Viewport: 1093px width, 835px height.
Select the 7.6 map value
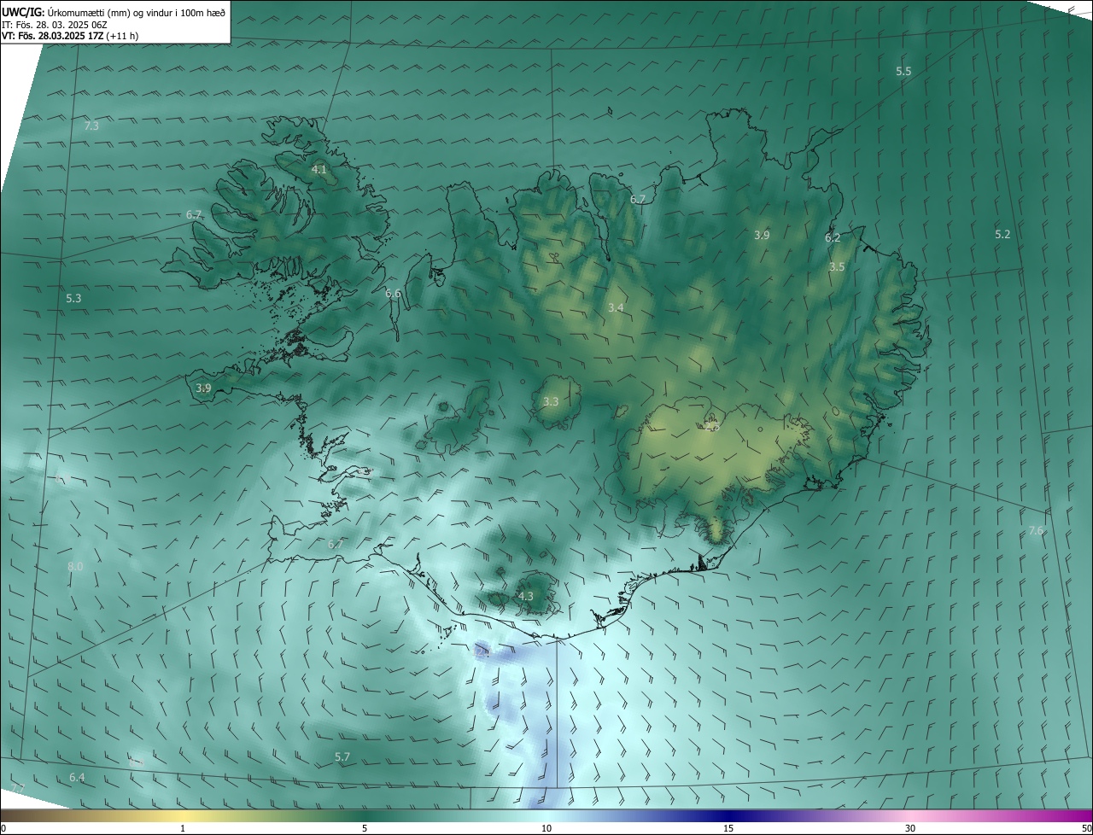click(1036, 531)
